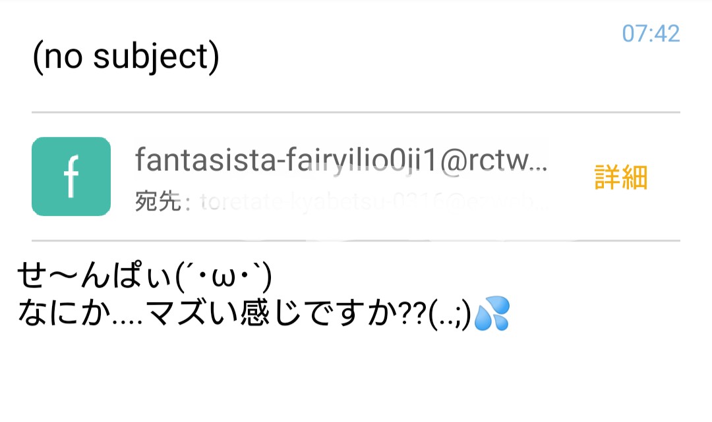The height and width of the screenshot is (422, 712).
Task: Select the fantasista-fairyilio0ji1 sender address
Action: click(x=341, y=160)
